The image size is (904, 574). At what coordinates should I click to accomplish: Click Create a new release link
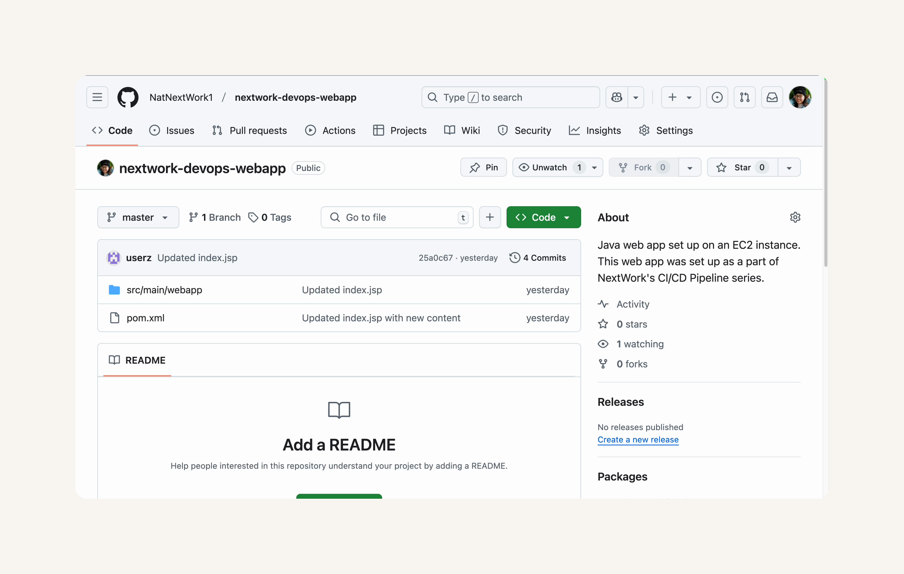(x=638, y=440)
